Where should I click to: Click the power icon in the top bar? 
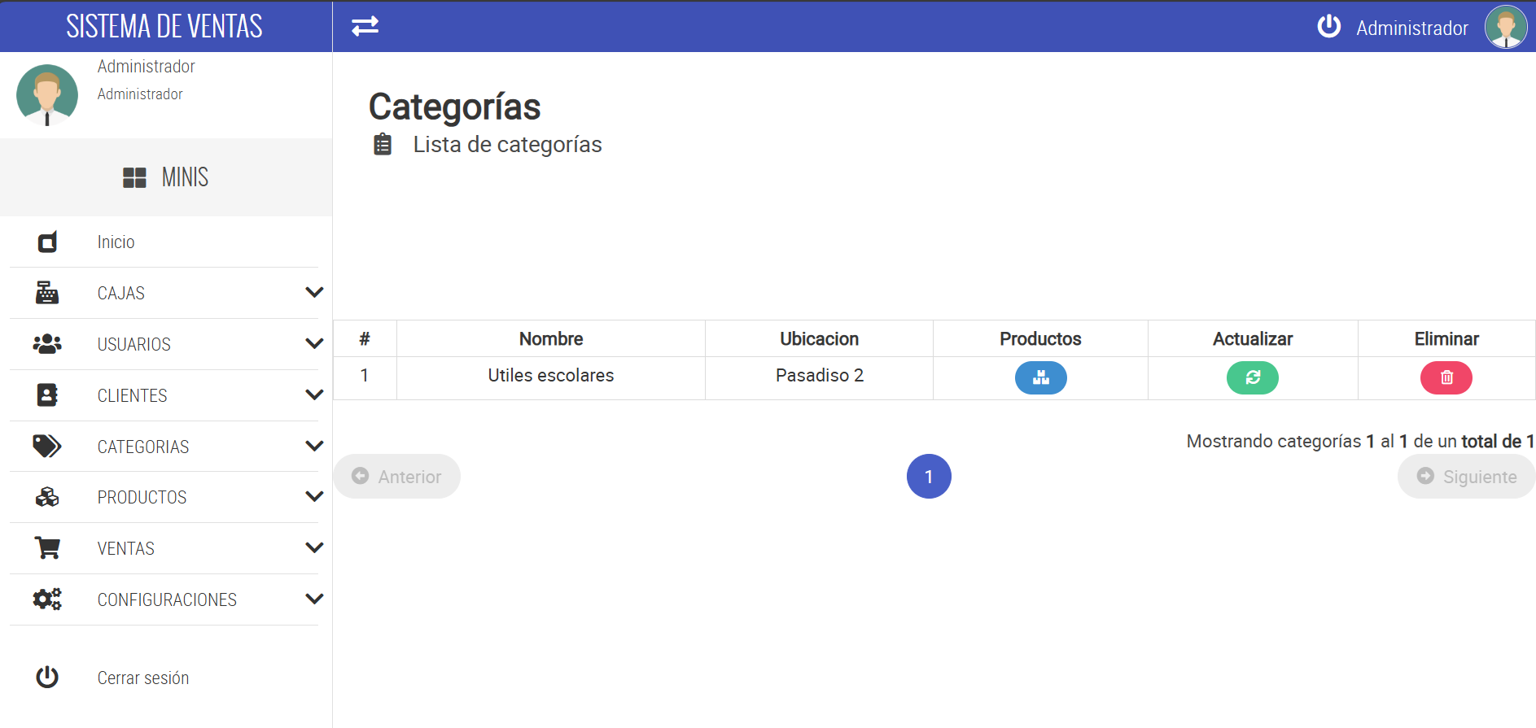[x=1328, y=27]
